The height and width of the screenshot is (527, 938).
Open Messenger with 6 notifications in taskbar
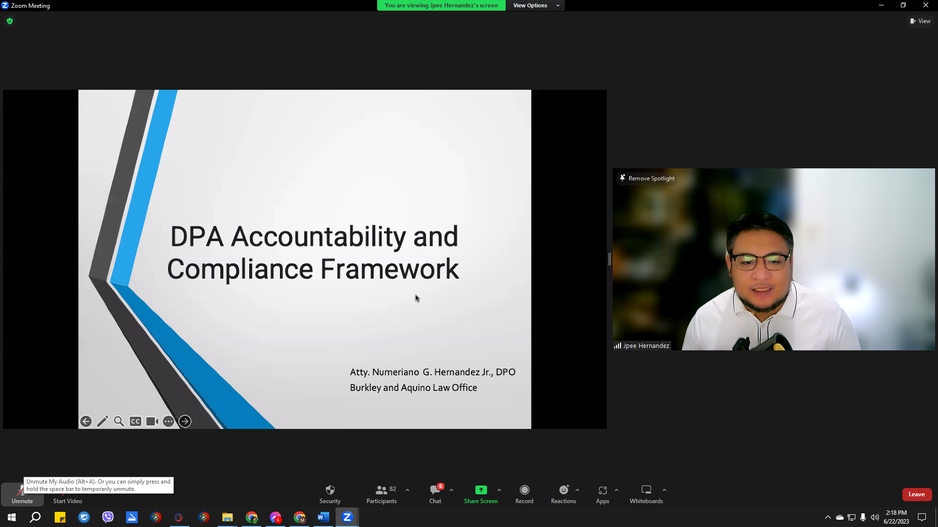coord(276,517)
